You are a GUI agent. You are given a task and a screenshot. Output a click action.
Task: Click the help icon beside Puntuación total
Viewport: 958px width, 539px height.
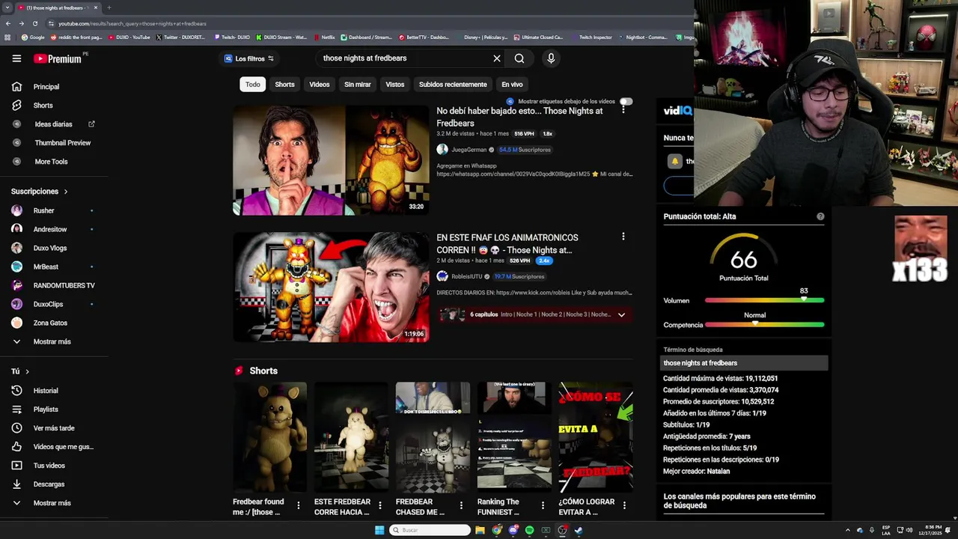pos(820,216)
